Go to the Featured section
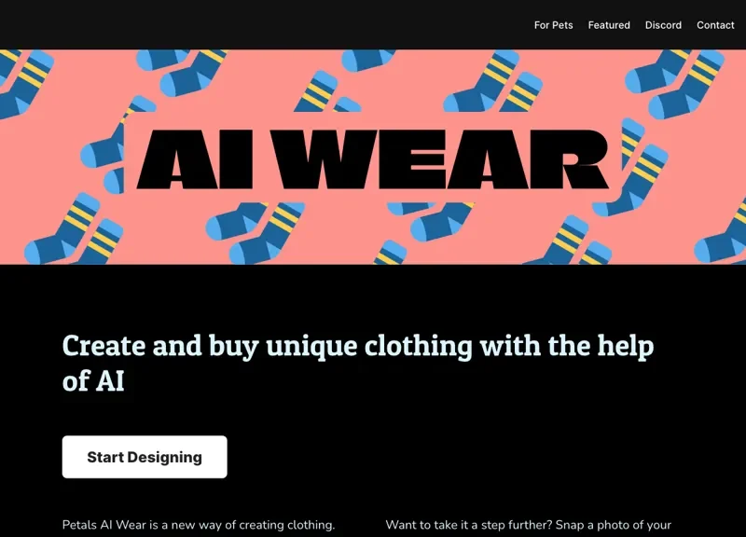Screen dimensions: 746x537 pyautogui.click(x=609, y=25)
